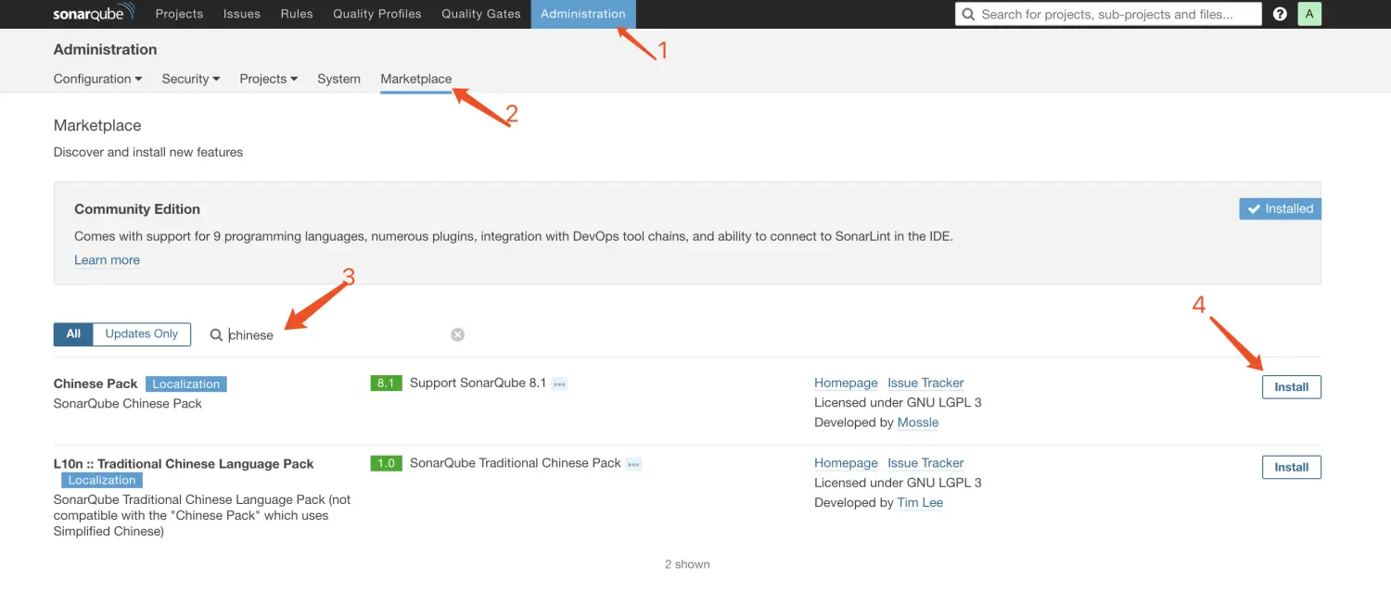
Task: Switch plugin filter to Updates Only
Action: click(x=141, y=333)
